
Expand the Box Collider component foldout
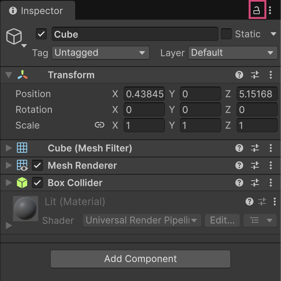click(x=9, y=183)
